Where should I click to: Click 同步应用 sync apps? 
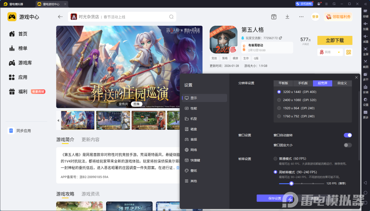[x=19, y=131]
